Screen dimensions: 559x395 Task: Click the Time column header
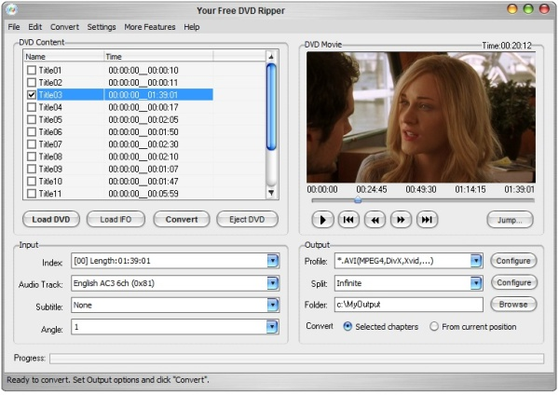pyautogui.click(x=158, y=56)
